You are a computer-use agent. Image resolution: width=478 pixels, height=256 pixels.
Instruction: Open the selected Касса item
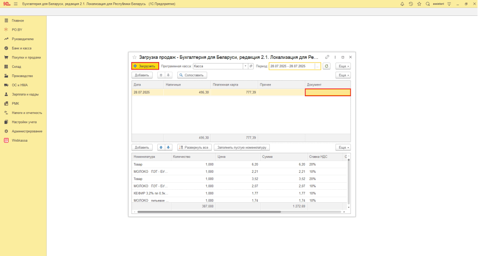click(251, 66)
